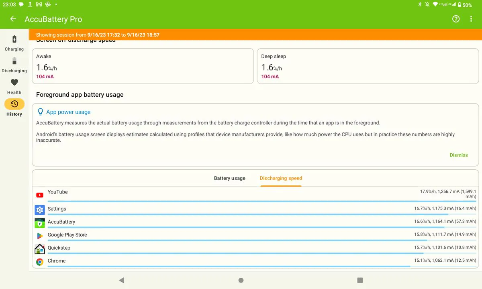The width and height of the screenshot is (482, 289).
Task: Open the Health section with the heart icon
Action: [14, 87]
